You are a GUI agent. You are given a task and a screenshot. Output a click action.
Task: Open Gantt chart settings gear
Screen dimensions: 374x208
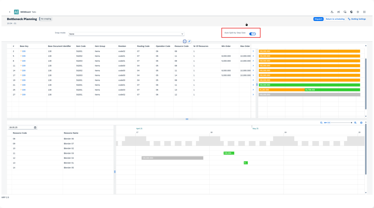click(x=361, y=123)
